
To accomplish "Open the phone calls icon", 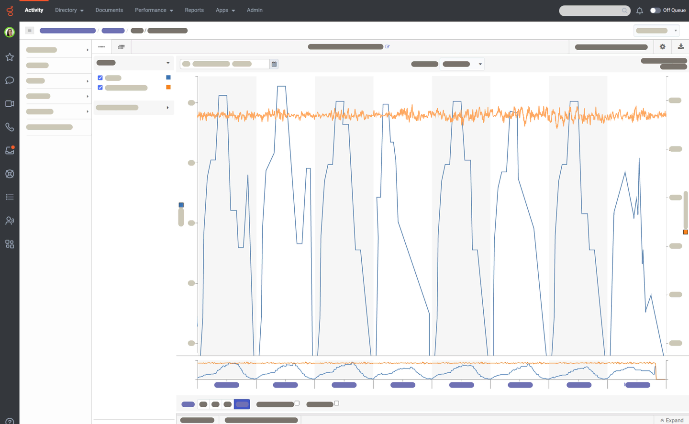I will coord(10,127).
